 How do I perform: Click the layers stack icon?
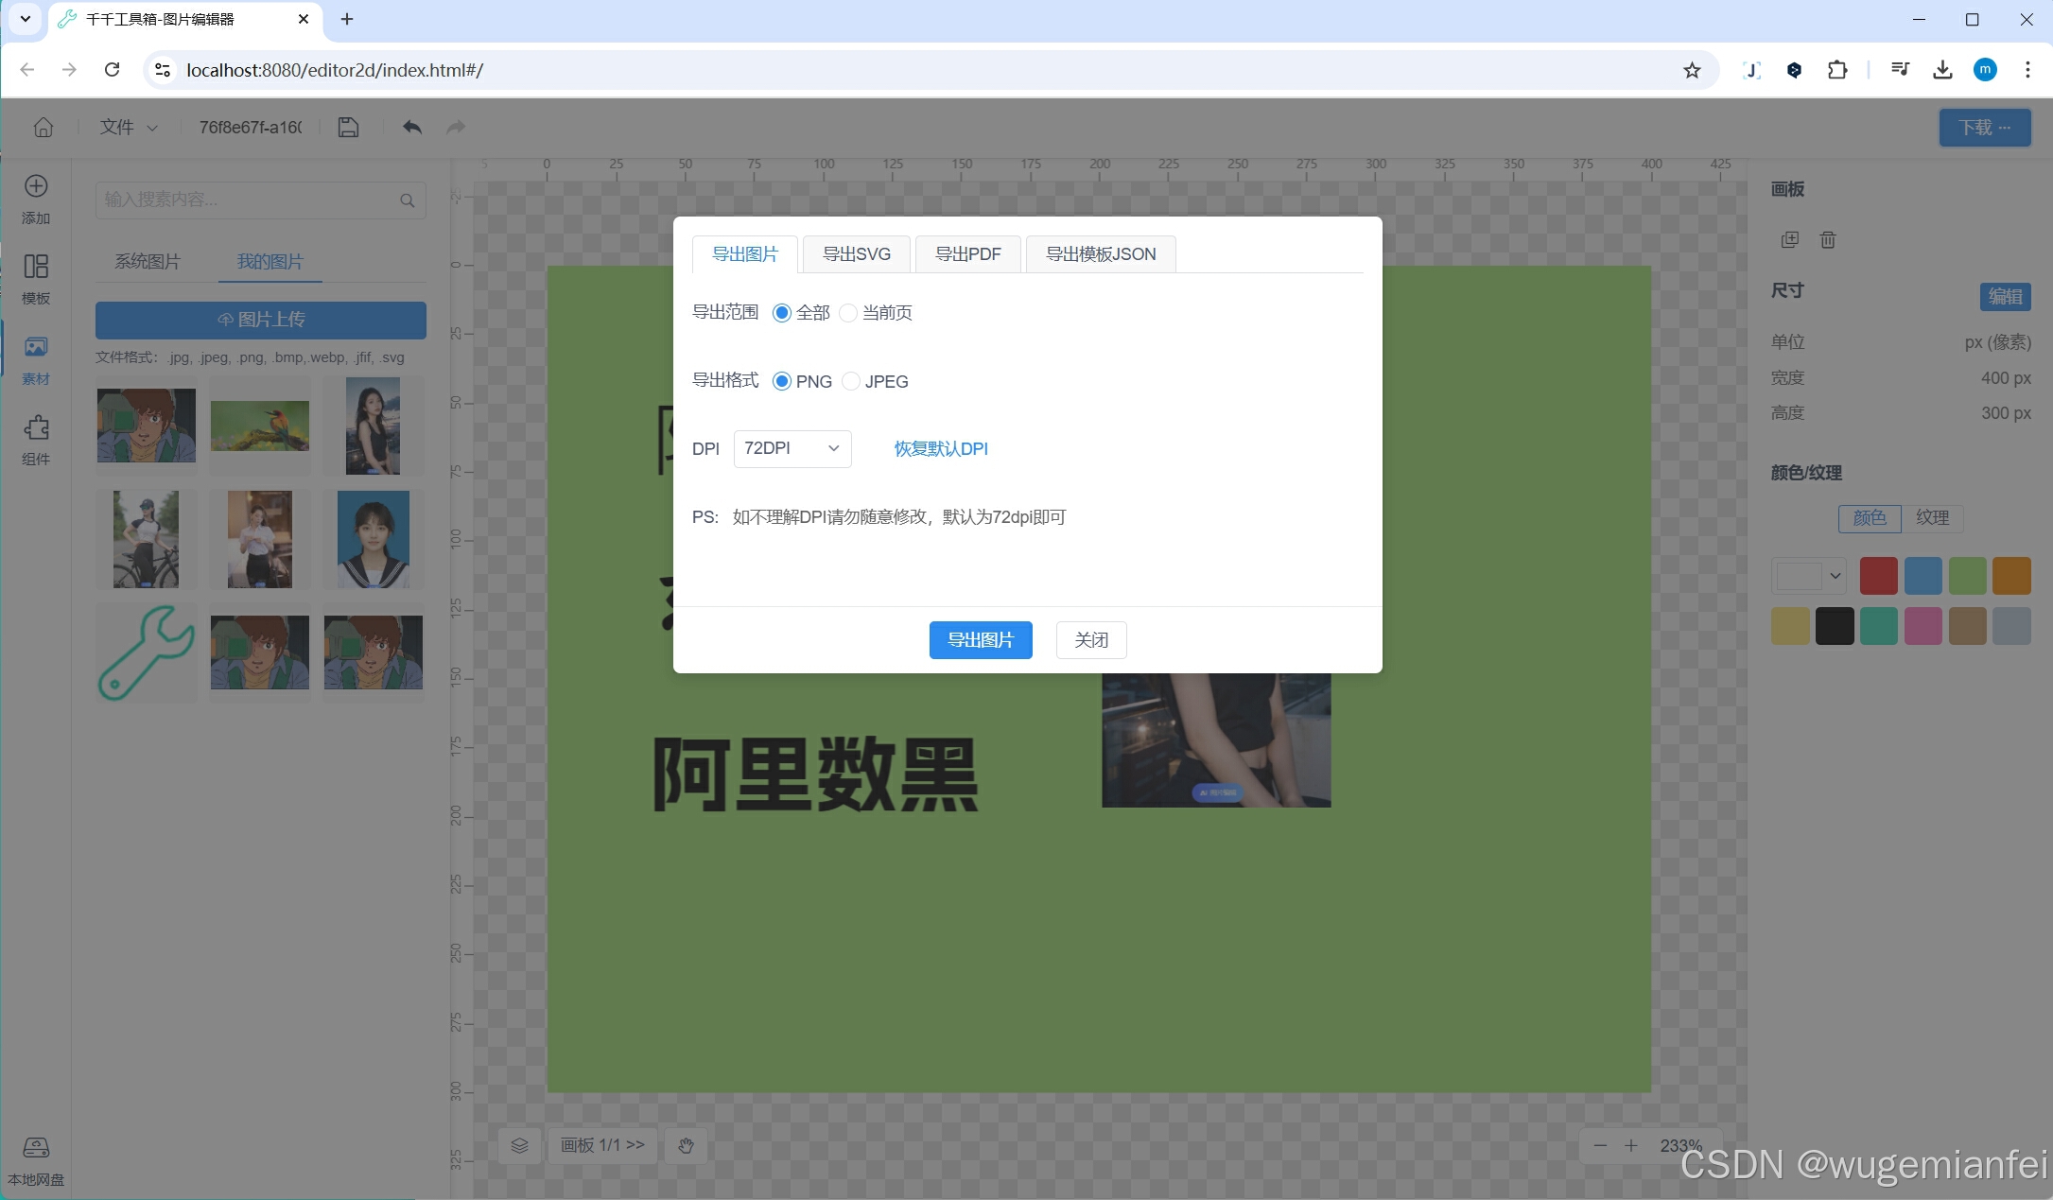pyautogui.click(x=520, y=1145)
